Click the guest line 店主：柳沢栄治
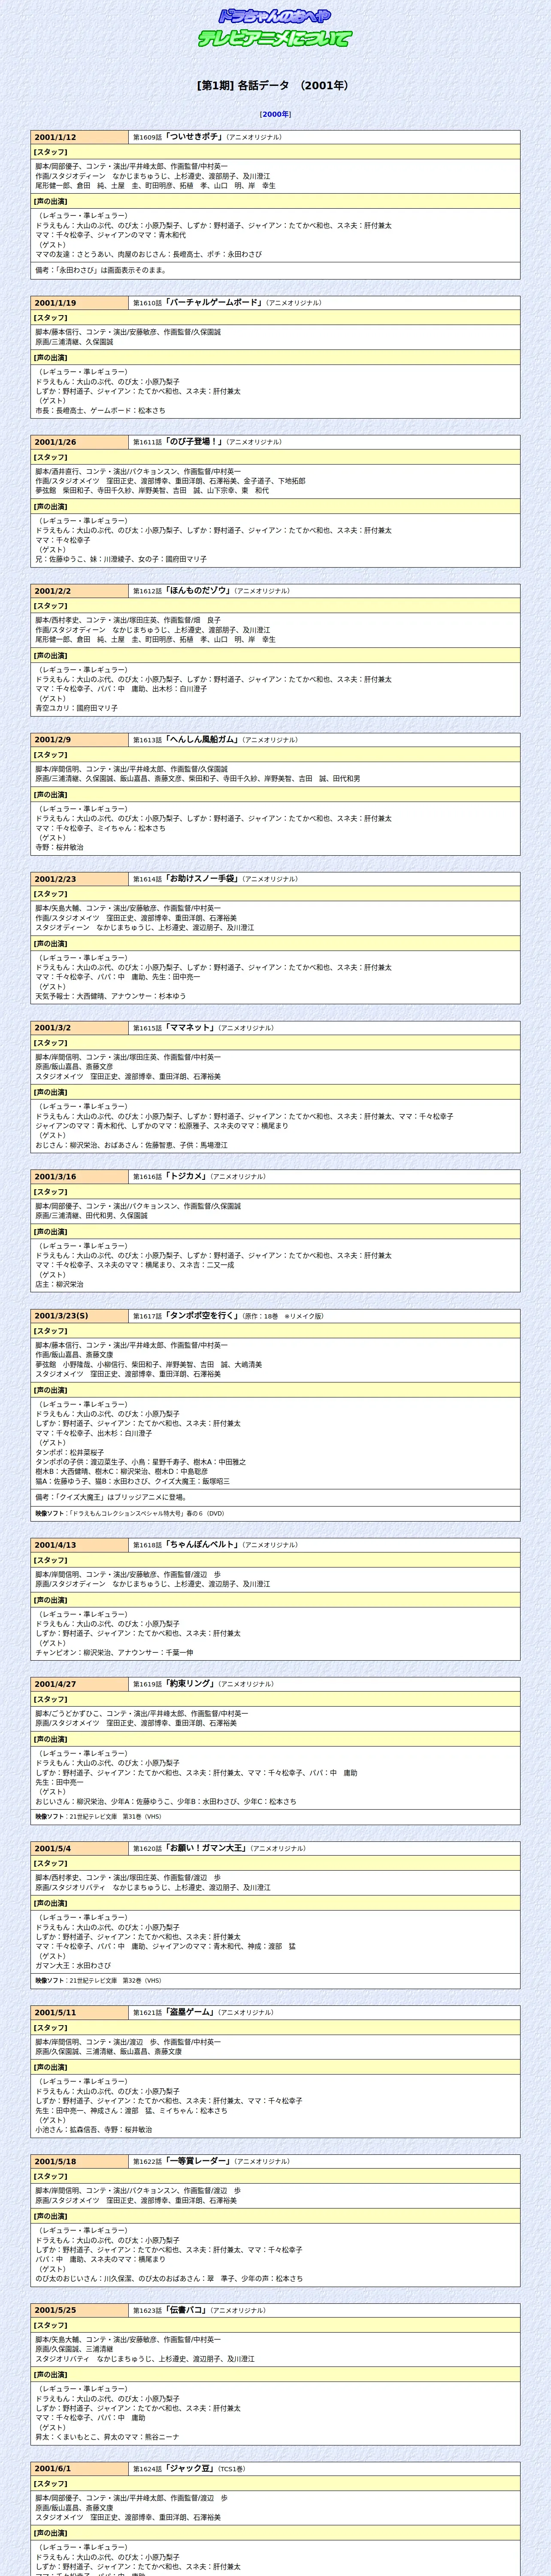The image size is (551, 2576). [60, 1284]
